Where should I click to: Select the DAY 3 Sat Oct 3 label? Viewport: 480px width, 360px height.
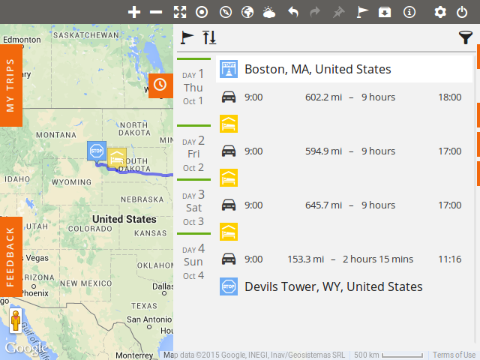[x=193, y=208]
